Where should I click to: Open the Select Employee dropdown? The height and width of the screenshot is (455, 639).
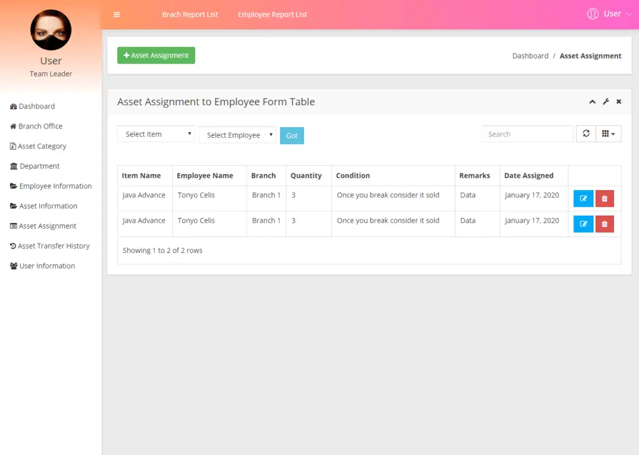tap(237, 135)
